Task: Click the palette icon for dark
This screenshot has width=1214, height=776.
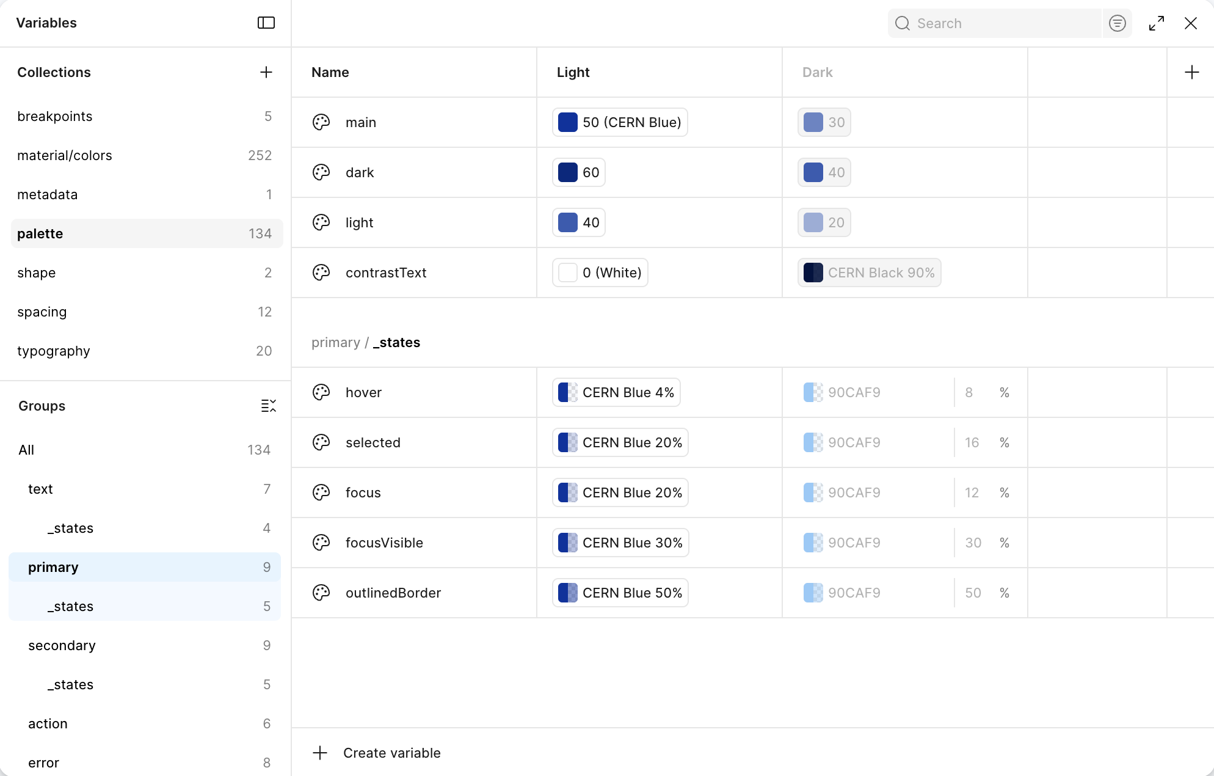Action: click(321, 172)
